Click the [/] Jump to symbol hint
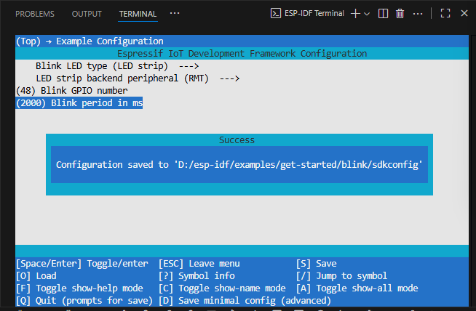Image resolution: width=476 pixels, height=311 pixels. pos(342,276)
